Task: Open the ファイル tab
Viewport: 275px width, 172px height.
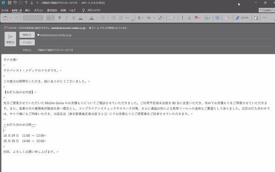Action: (5, 10)
